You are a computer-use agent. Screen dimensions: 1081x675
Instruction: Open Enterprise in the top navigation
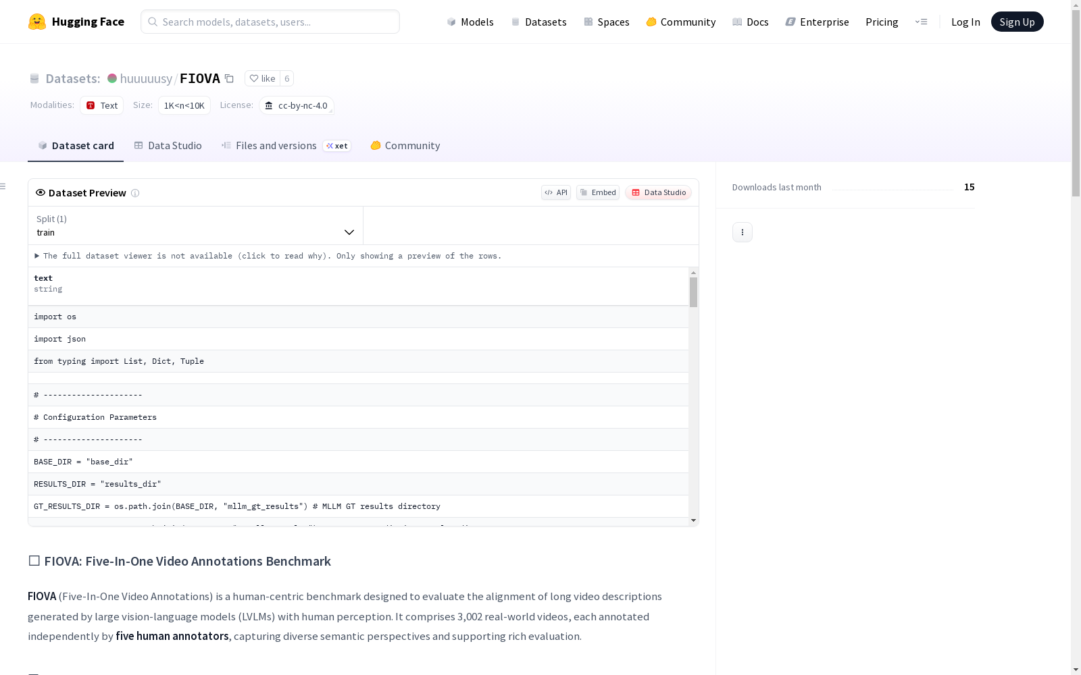[x=818, y=22]
